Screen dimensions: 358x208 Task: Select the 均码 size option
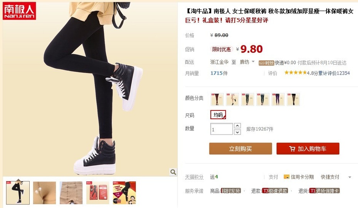[x=218, y=115]
